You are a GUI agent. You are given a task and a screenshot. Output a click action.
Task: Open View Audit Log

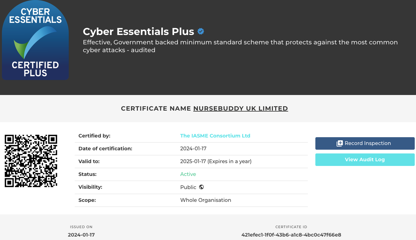[x=365, y=160]
